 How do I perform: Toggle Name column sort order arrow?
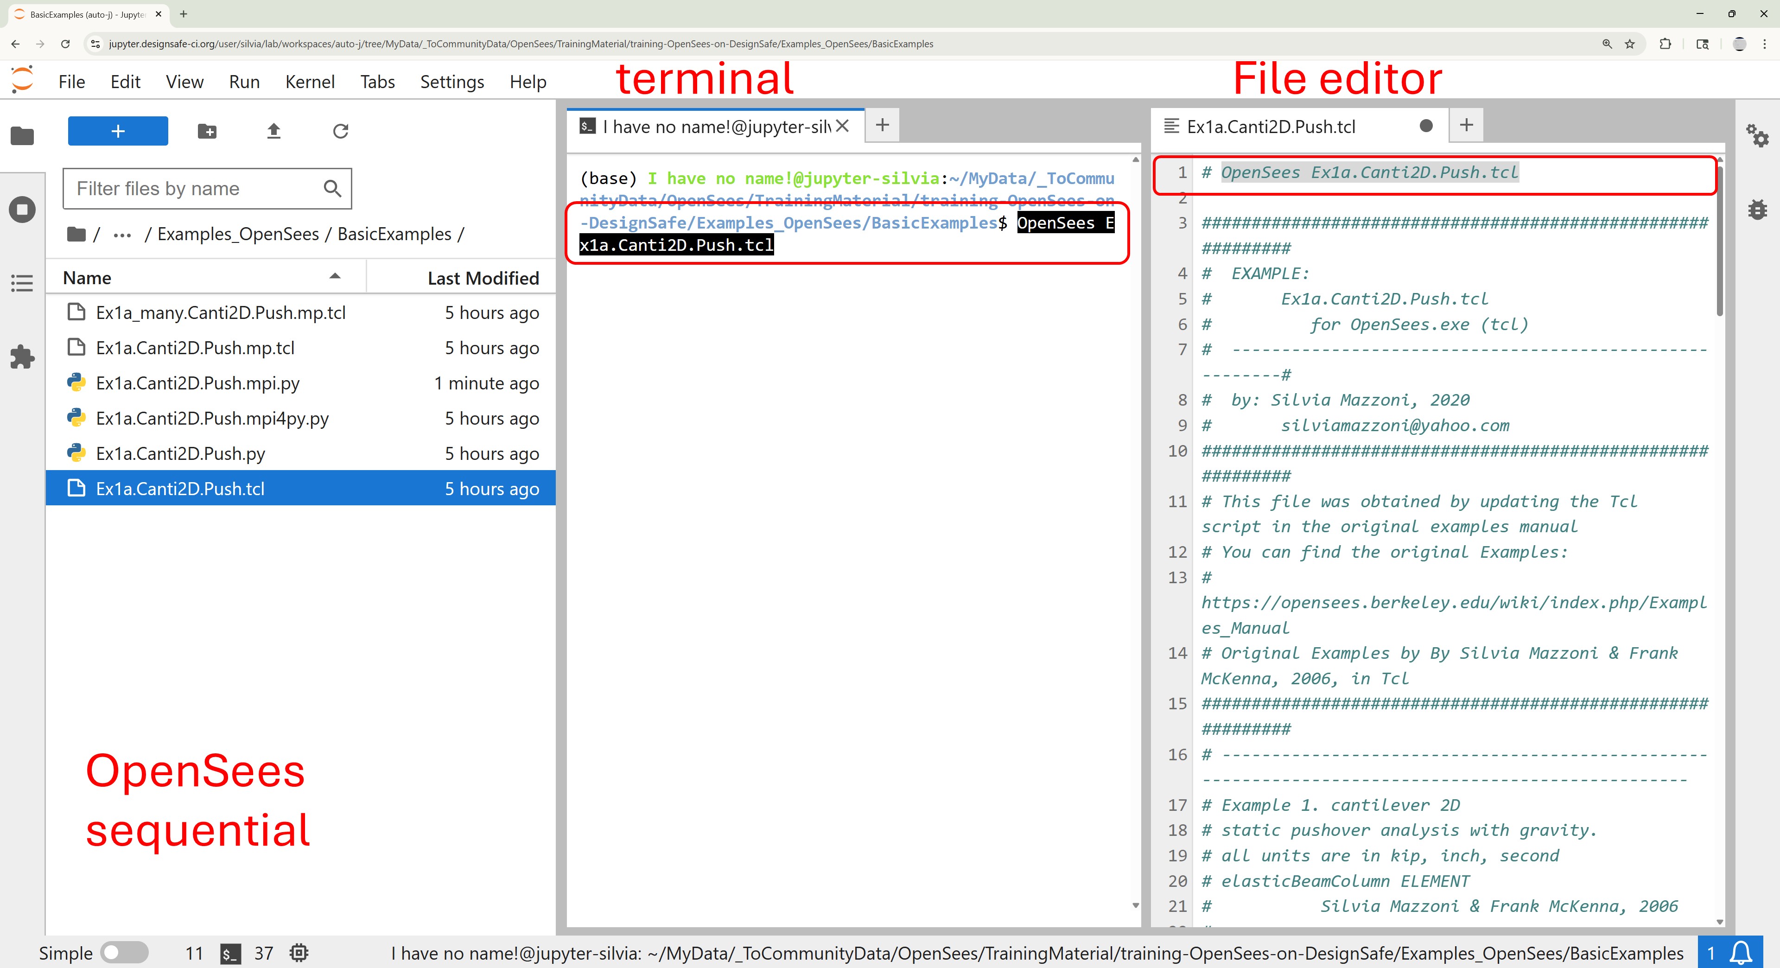tap(335, 276)
